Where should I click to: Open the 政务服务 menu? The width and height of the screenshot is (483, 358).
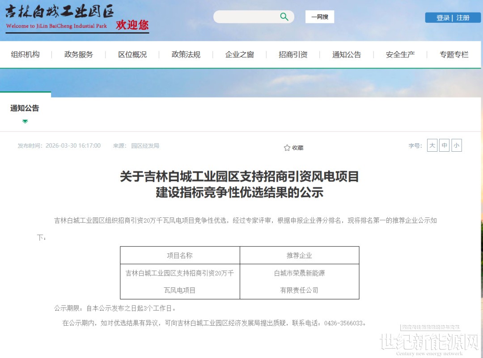[79, 55]
